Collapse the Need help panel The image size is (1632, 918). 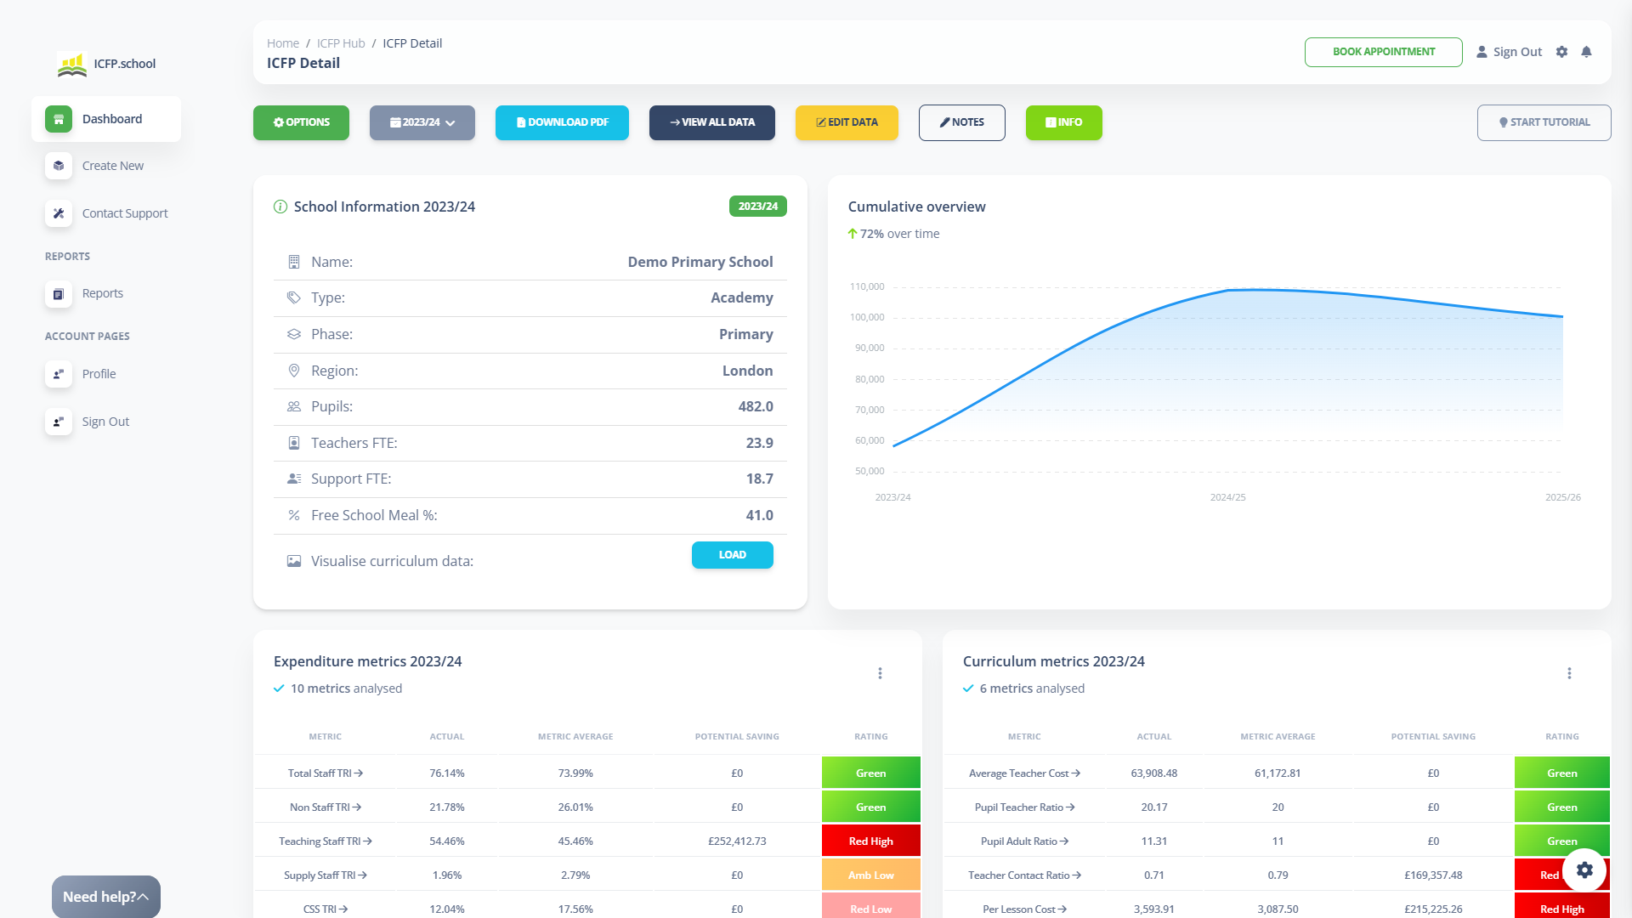pos(142,896)
